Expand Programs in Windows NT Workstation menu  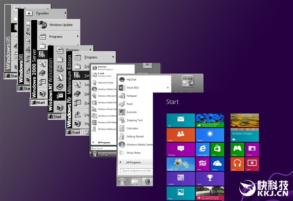[74, 50]
